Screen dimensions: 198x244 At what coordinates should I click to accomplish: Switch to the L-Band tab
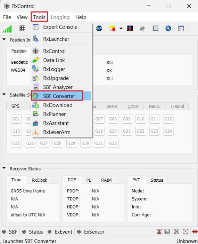click(x=177, y=107)
